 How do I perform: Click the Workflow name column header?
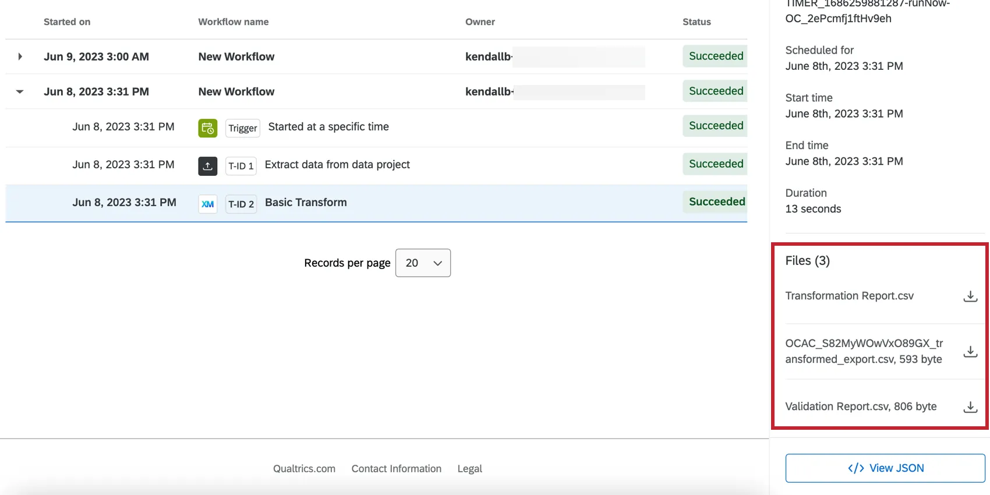pyautogui.click(x=233, y=22)
